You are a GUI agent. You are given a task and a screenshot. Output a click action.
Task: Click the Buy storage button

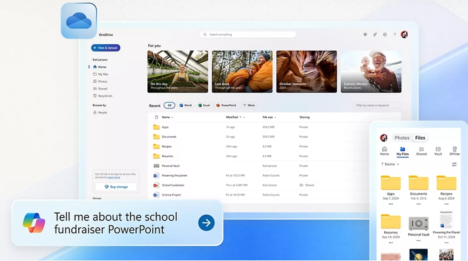116,186
